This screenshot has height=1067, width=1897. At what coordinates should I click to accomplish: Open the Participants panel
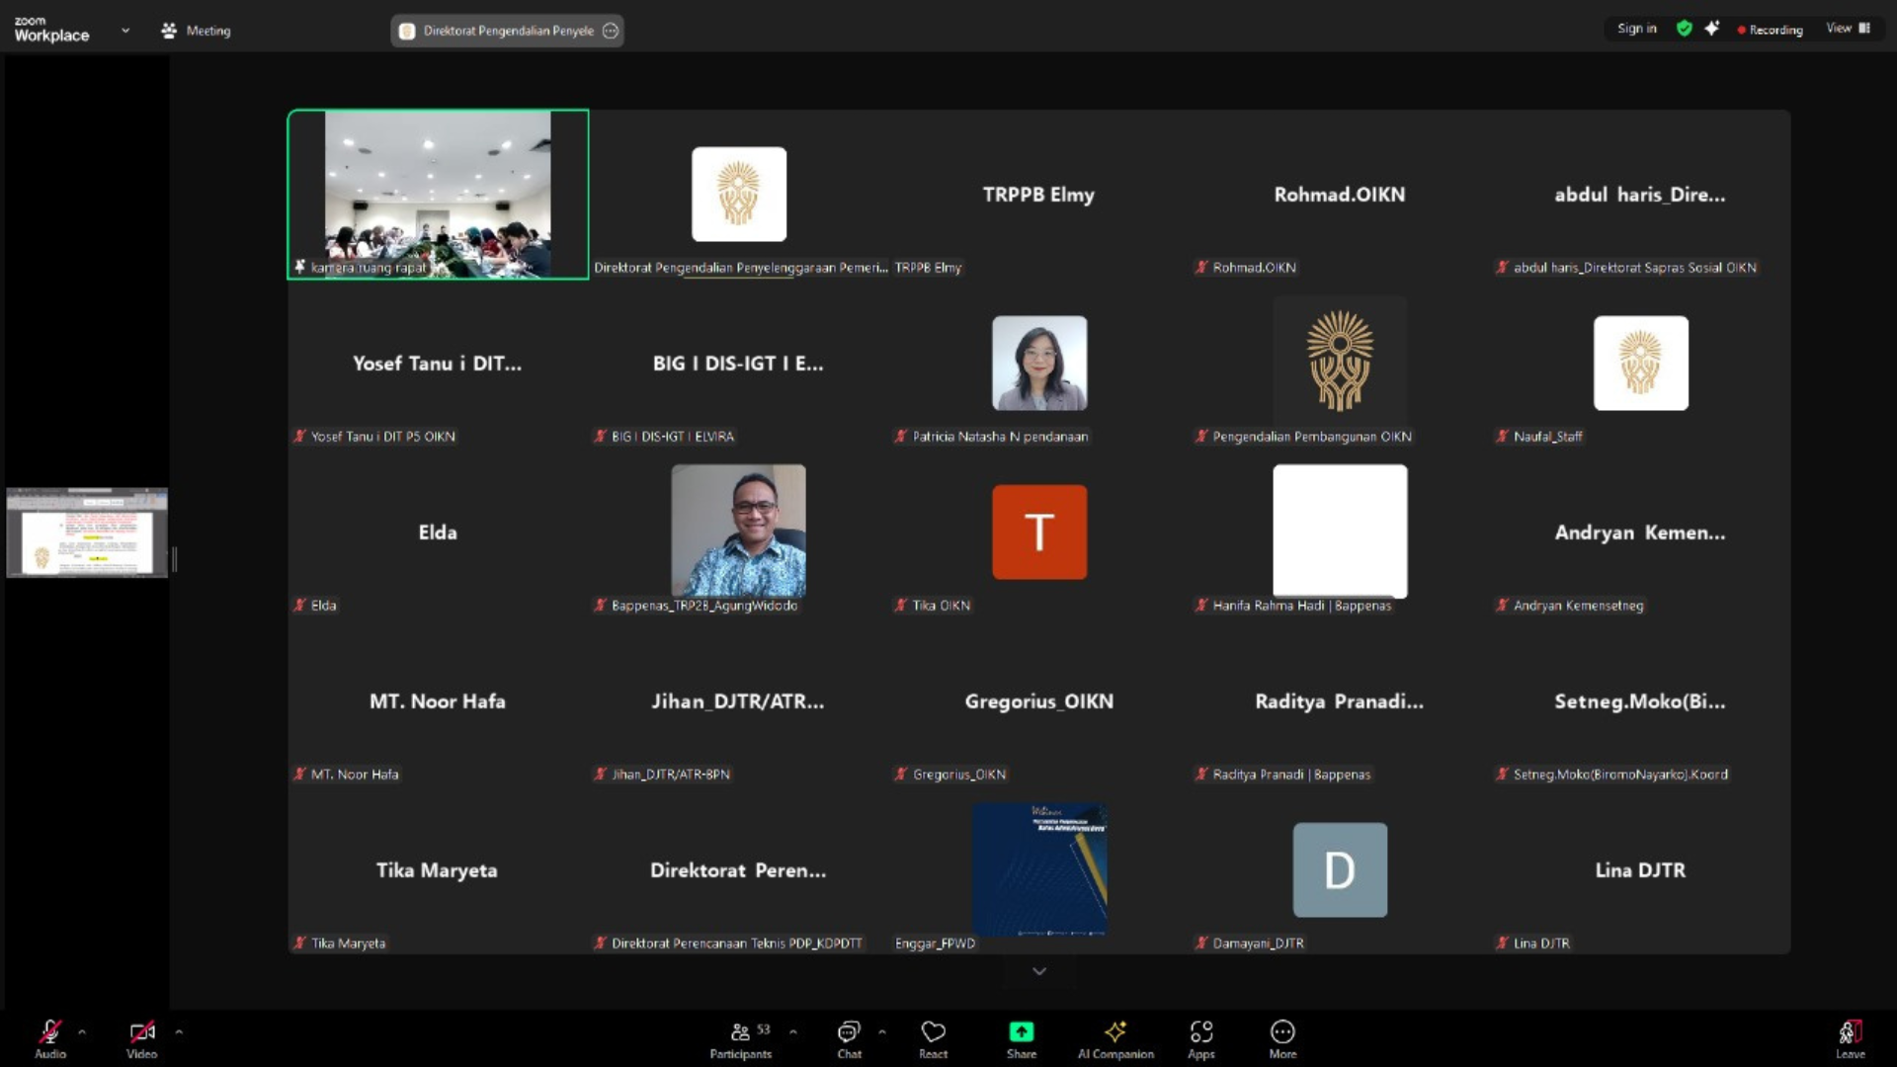pos(741,1039)
